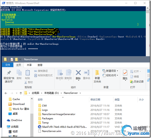Expand the chevron after NanoServer in breadcrumb

[80, 93]
